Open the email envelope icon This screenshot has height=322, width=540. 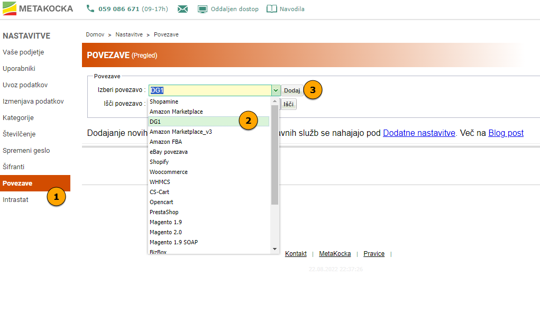pos(182,9)
